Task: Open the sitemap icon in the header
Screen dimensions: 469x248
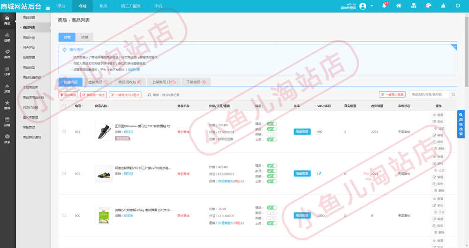Action: click(413, 6)
